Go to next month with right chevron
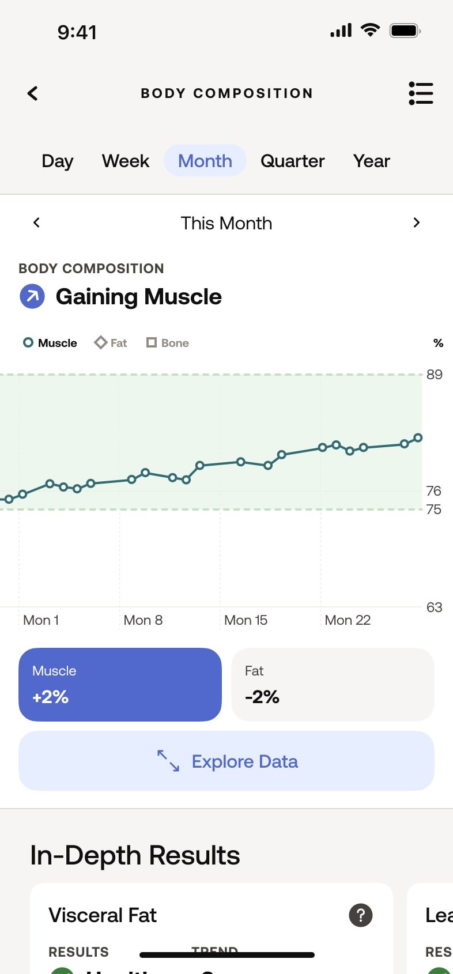The height and width of the screenshot is (974, 453). click(416, 223)
